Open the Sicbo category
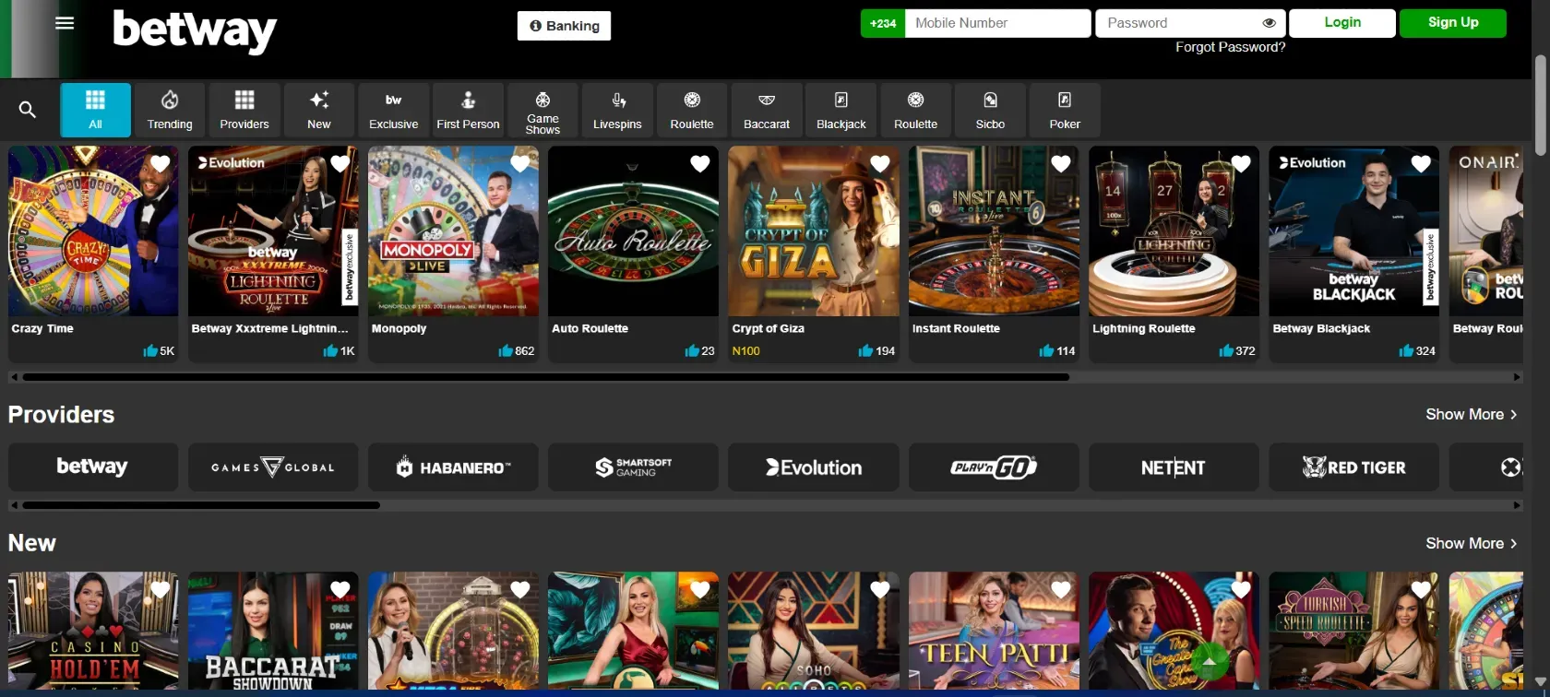Viewport: 1550px width, 697px height. point(990,110)
